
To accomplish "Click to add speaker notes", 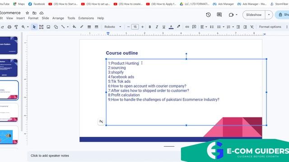I will click(50, 156).
